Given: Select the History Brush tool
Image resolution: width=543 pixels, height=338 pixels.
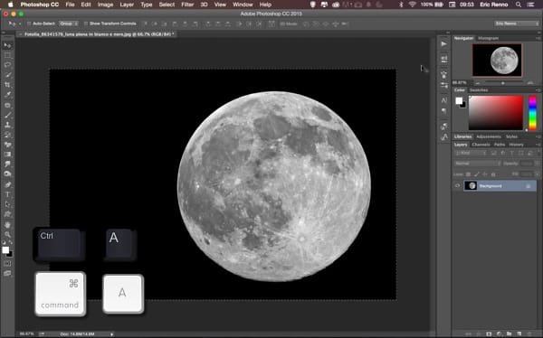Looking at the screenshot, I should pos(7,135).
